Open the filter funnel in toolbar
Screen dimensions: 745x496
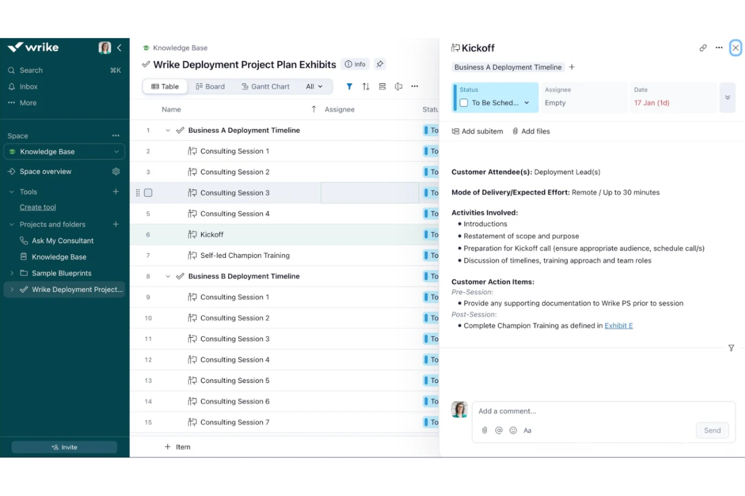(x=349, y=86)
